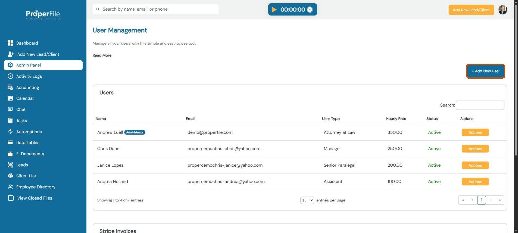Click the + Add New User button
The height and width of the screenshot is (233, 518).
pos(486,71)
